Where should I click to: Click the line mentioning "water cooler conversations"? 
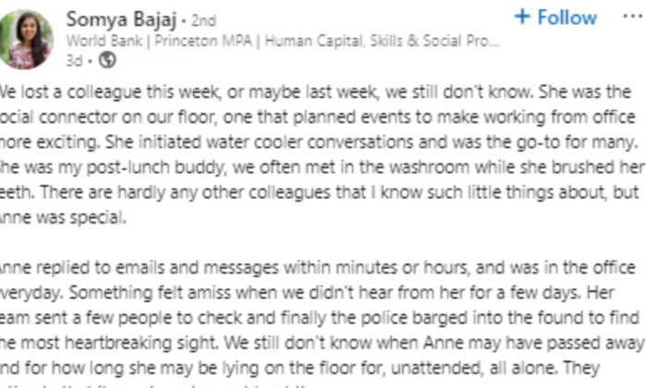314,142
